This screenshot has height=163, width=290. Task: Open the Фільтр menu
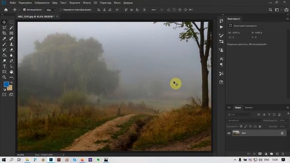click(87, 3)
